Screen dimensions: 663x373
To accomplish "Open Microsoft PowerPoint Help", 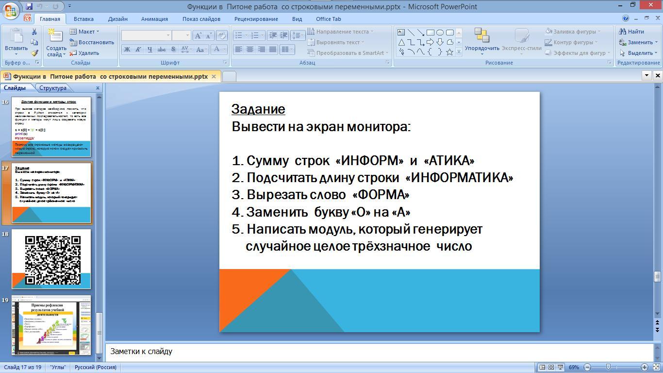I will click(626, 18).
